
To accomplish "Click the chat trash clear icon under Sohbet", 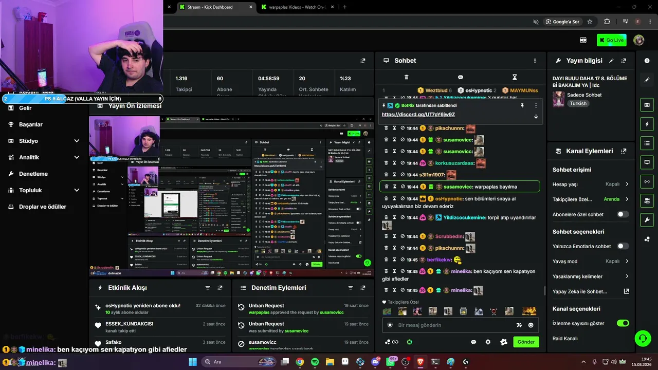I will click(406, 77).
